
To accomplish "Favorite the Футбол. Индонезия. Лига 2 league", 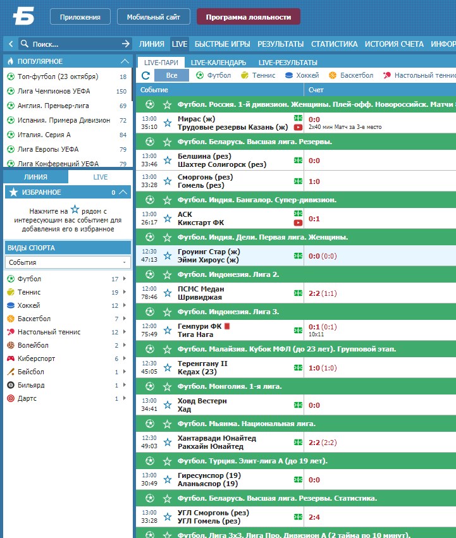I will pyautogui.click(x=167, y=274).
